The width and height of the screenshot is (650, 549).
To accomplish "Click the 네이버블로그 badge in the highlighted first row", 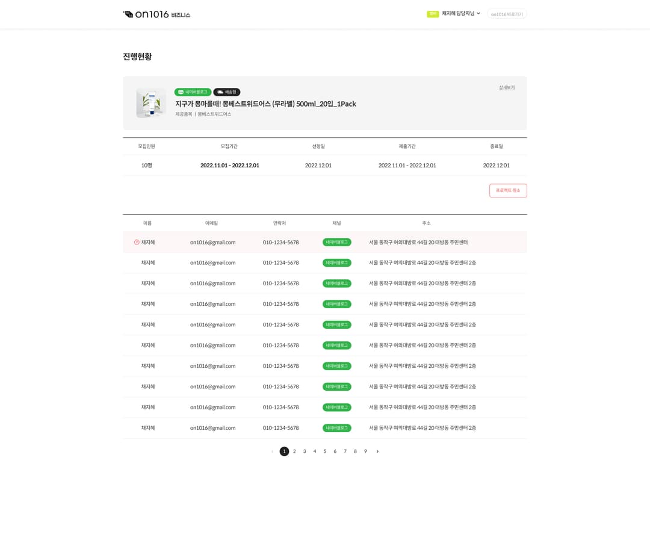I will (336, 242).
